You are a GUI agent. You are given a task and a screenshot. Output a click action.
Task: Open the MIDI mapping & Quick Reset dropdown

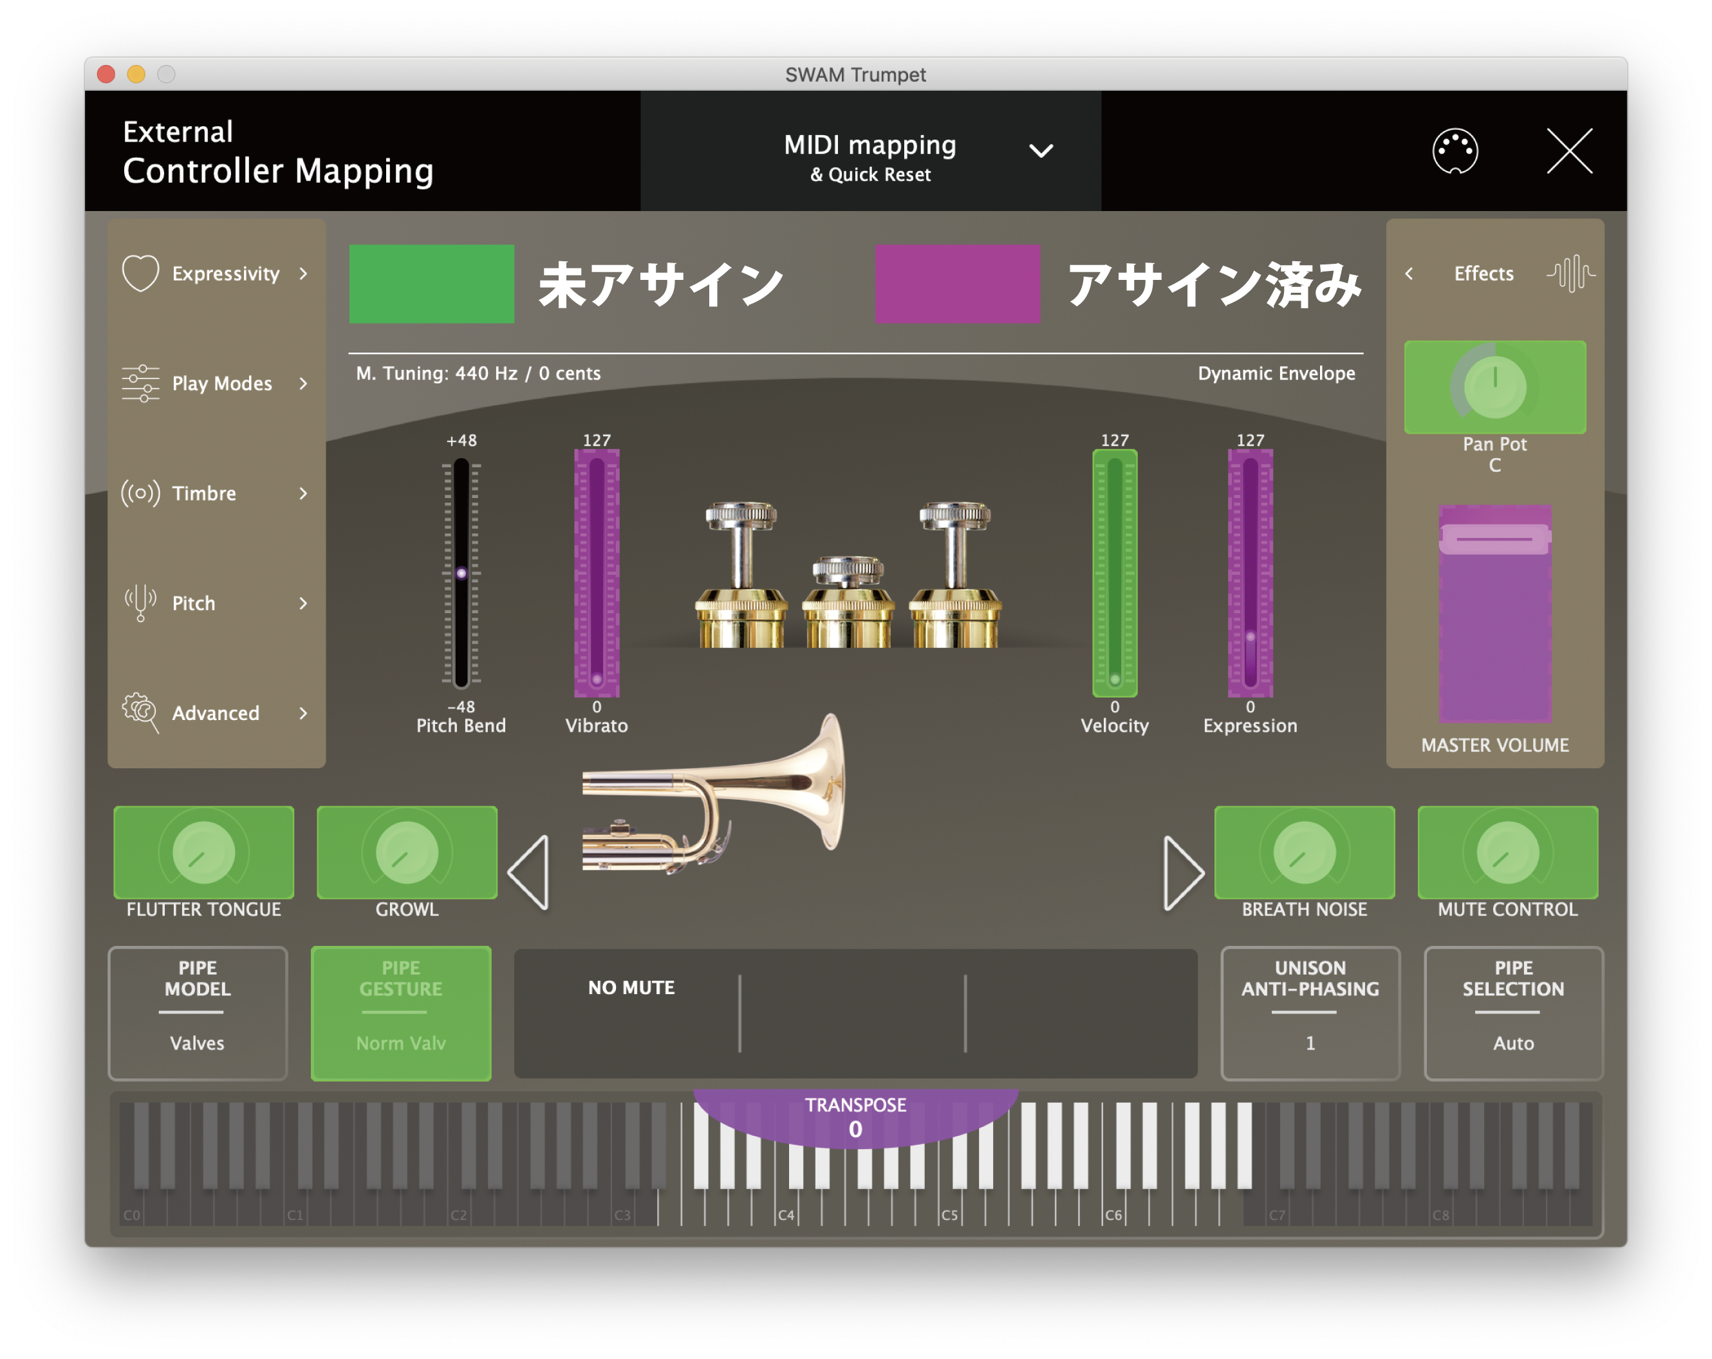[871, 151]
